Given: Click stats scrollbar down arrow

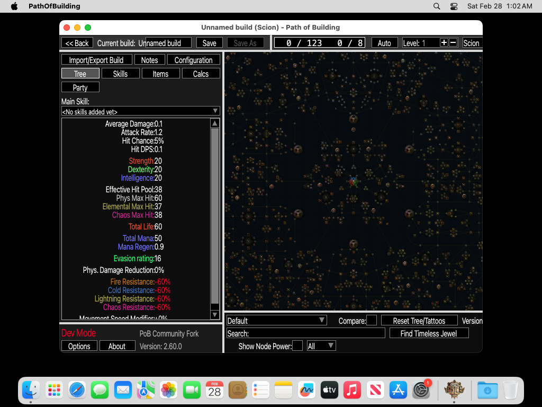Looking at the screenshot, I should pyautogui.click(x=215, y=315).
